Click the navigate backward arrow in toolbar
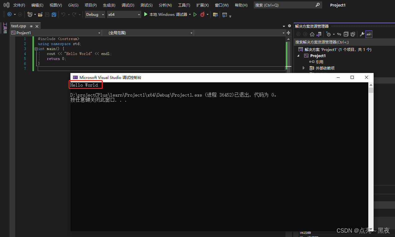 [9, 15]
